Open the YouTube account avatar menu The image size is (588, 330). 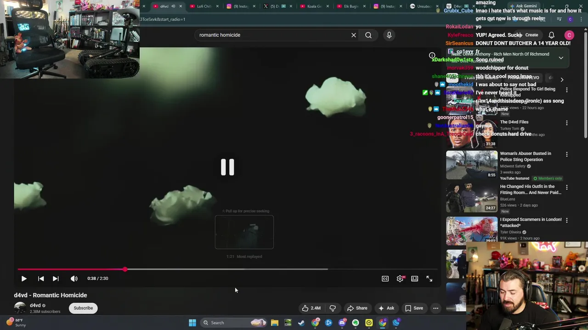[569, 35]
